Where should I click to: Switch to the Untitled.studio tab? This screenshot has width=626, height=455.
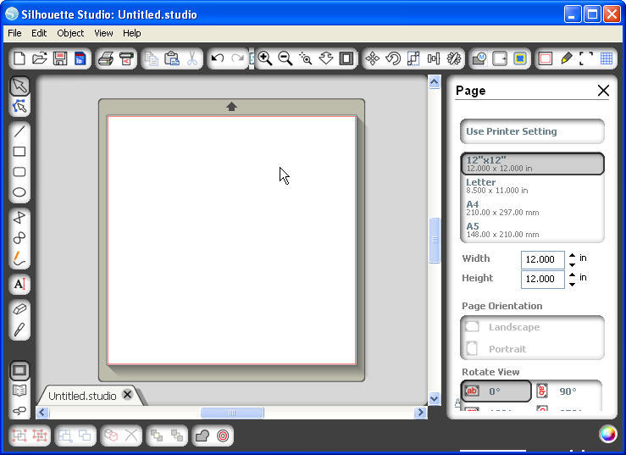point(82,396)
